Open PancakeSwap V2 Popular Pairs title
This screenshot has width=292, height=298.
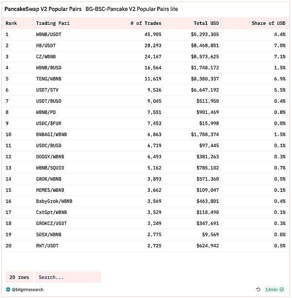coord(43,9)
